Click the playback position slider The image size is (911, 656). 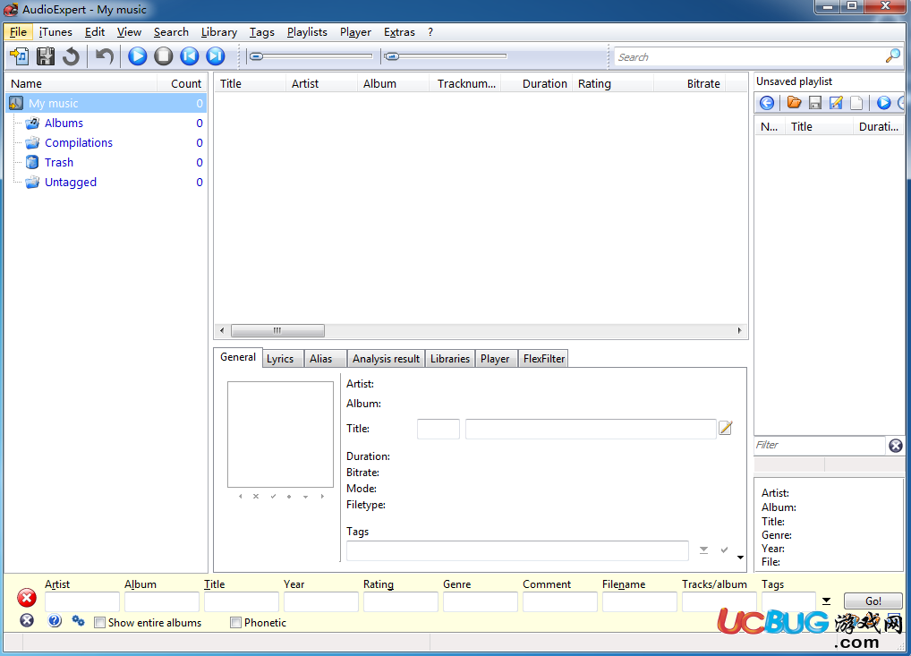tap(311, 56)
